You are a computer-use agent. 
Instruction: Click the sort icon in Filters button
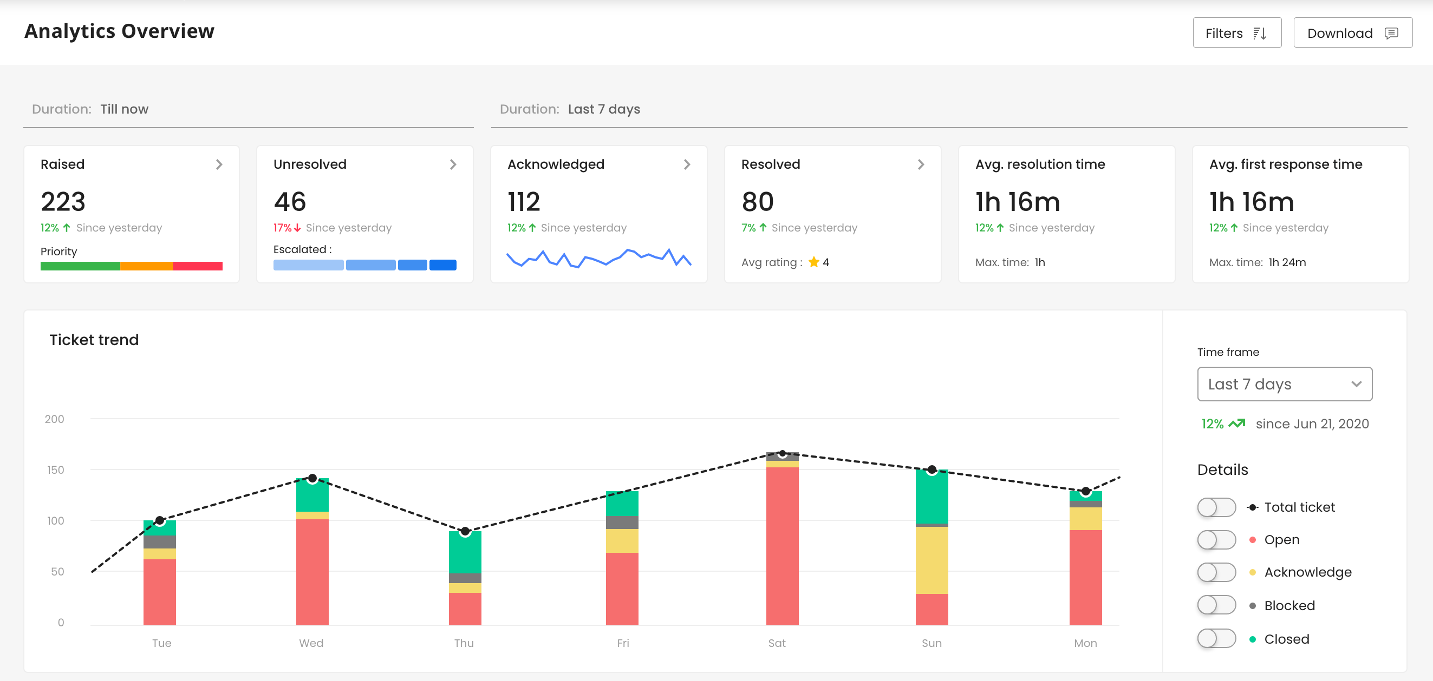point(1260,34)
